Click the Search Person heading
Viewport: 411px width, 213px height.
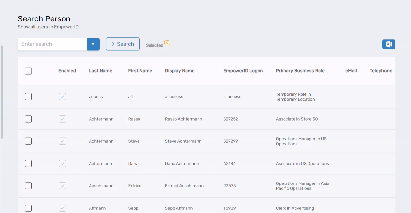pyautogui.click(x=44, y=19)
